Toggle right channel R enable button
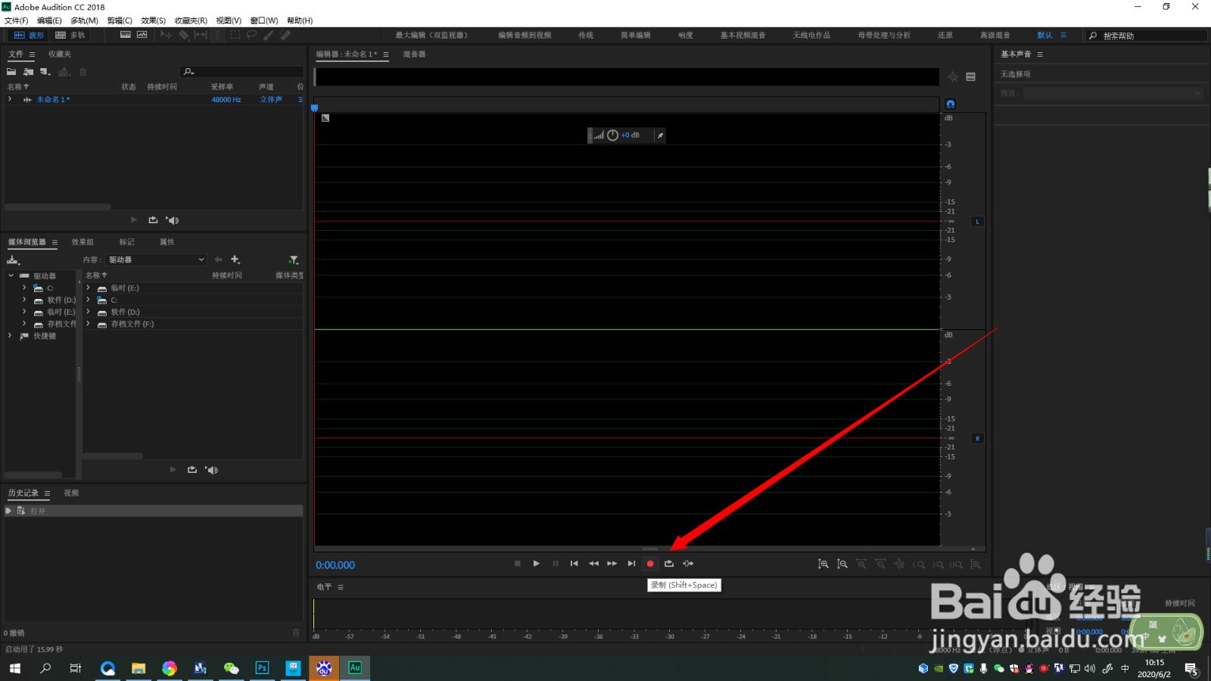Viewport: 1211px width, 681px height. click(x=977, y=438)
